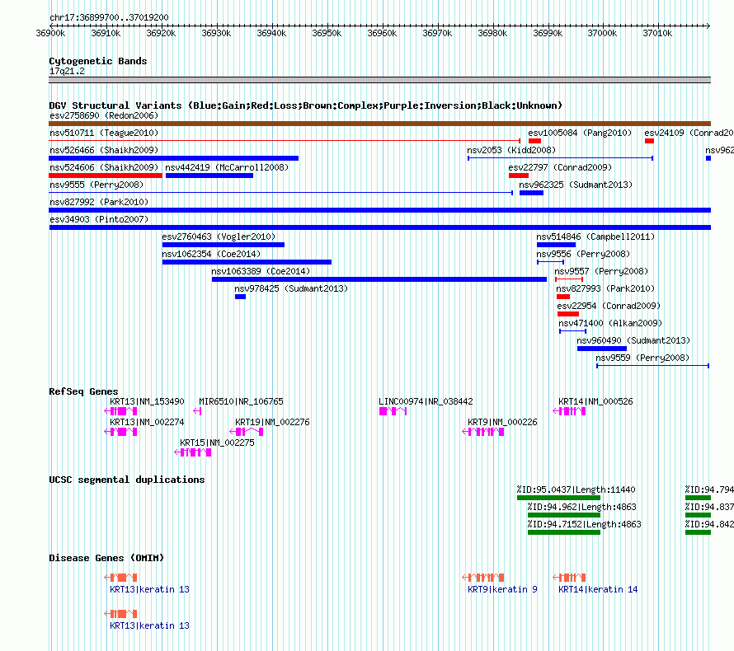
Task: Select the nsv962325 (Sudmant2013) blue bar
Action: [531, 193]
